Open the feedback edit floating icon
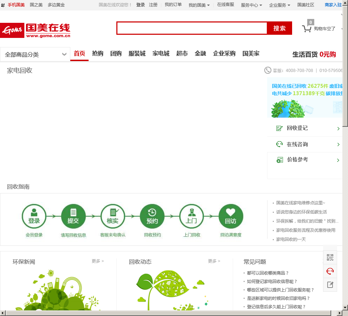 pyautogui.click(x=330, y=285)
